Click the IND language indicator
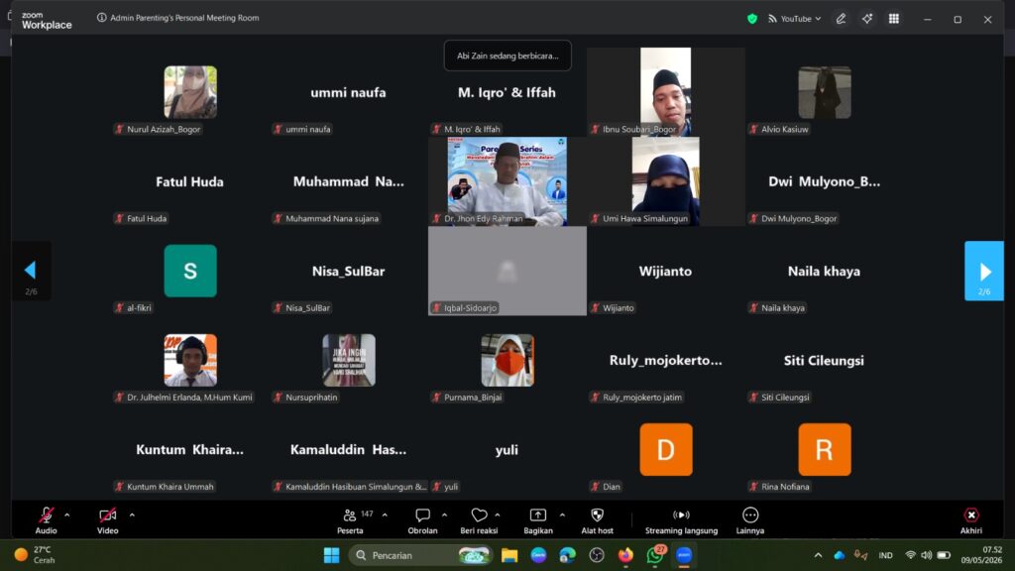The image size is (1015, 571). click(885, 555)
